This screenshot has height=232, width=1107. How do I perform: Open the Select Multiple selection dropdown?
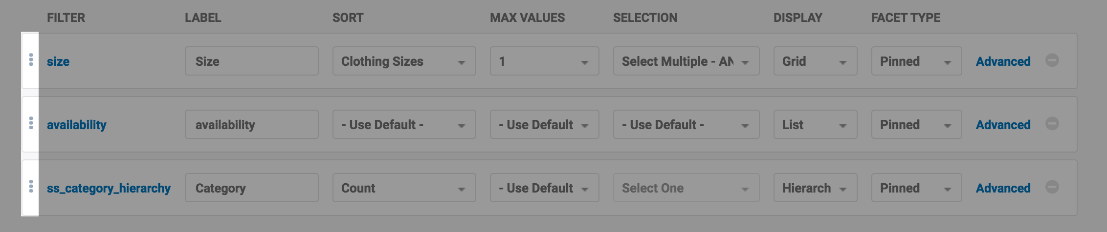[x=686, y=61]
